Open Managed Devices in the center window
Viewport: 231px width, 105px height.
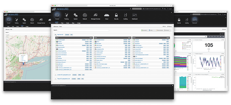[95, 16]
